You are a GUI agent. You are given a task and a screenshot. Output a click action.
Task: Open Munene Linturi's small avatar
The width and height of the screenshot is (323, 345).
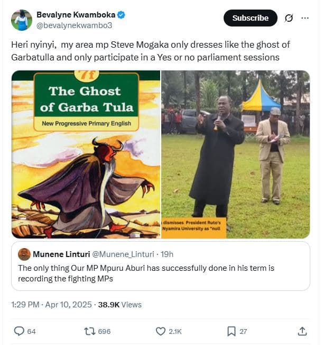point(24,254)
